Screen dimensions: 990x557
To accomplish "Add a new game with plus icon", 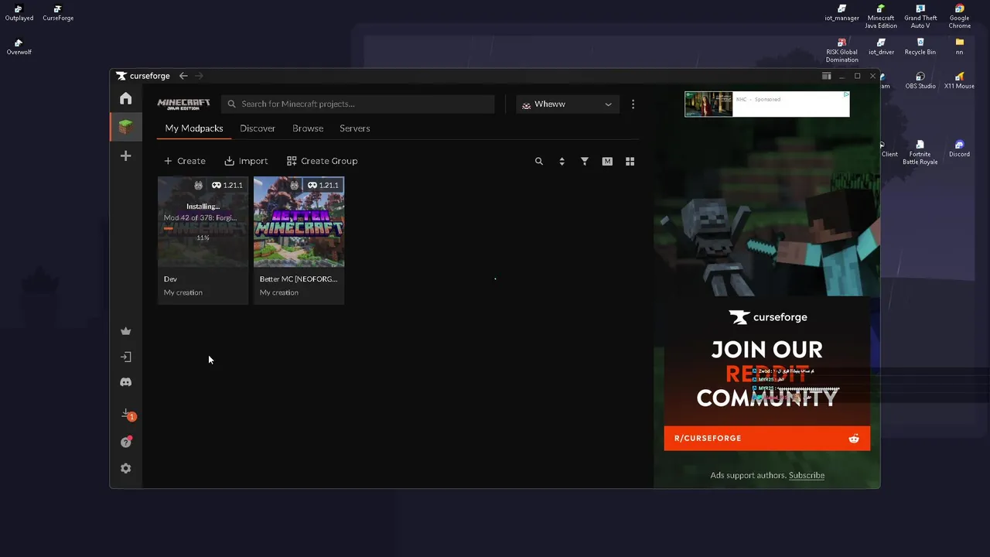I will [125, 155].
